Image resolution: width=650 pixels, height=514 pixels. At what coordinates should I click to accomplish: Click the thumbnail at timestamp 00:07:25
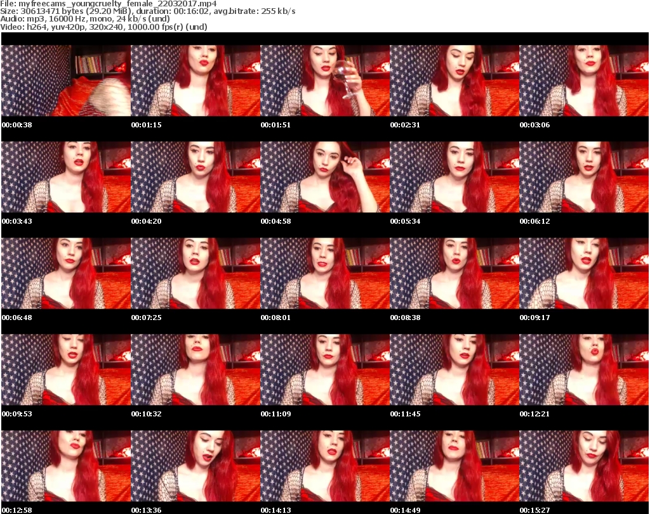click(196, 274)
